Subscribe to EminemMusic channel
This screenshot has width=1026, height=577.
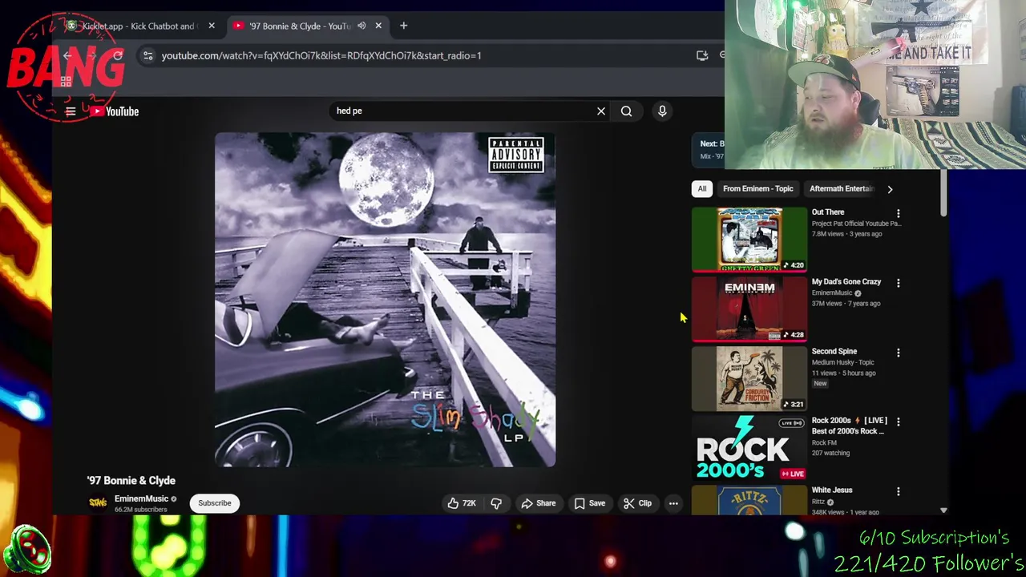click(215, 503)
